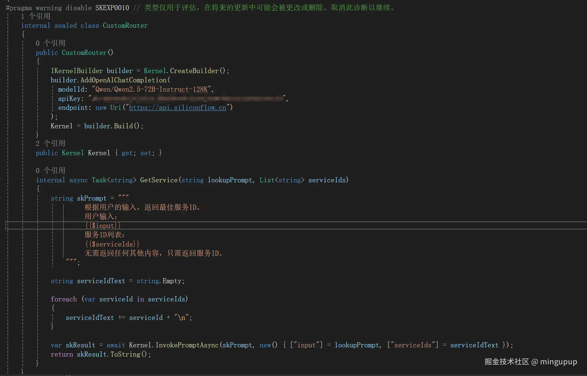The height and width of the screenshot is (376, 587).
Task: Click the '0 个引用' CodeLens above the CustomRouter constructor
Action: [50, 43]
